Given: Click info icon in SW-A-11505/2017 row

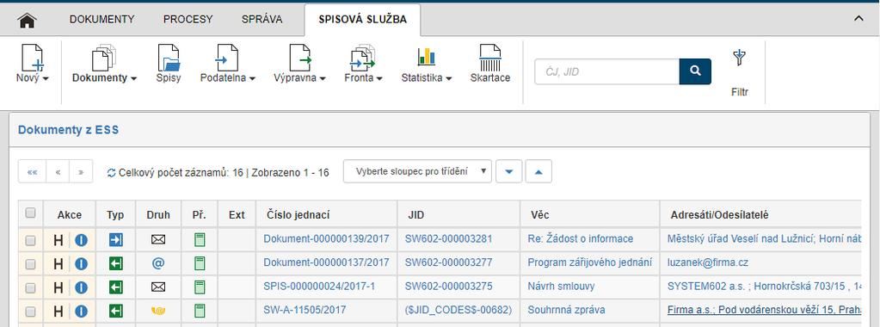Looking at the screenshot, I should pos(82,311).
